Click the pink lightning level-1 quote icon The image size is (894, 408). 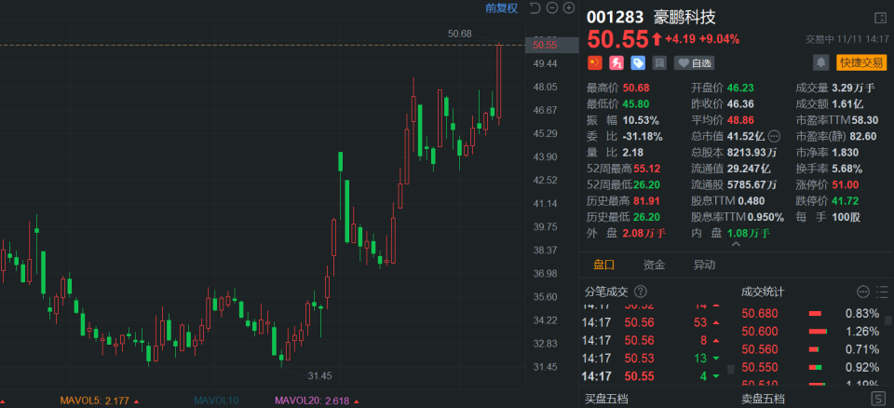616,62
